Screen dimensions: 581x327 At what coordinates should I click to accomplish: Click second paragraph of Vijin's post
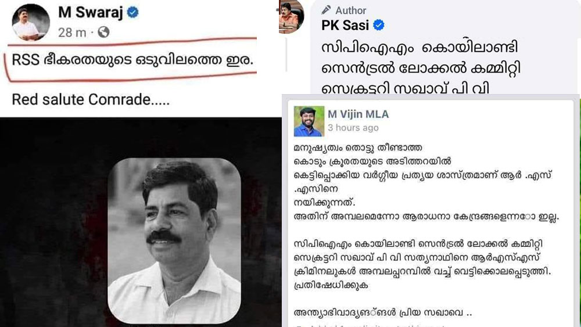422,264
